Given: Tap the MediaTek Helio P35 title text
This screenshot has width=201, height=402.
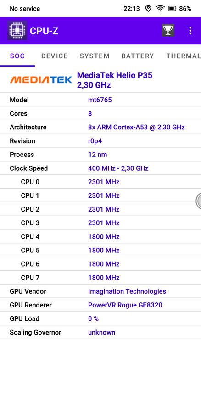Looking at the screenshot, I should (x=115, y=75).
